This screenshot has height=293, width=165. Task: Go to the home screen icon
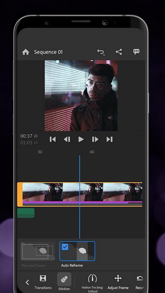tap(26, 52)
